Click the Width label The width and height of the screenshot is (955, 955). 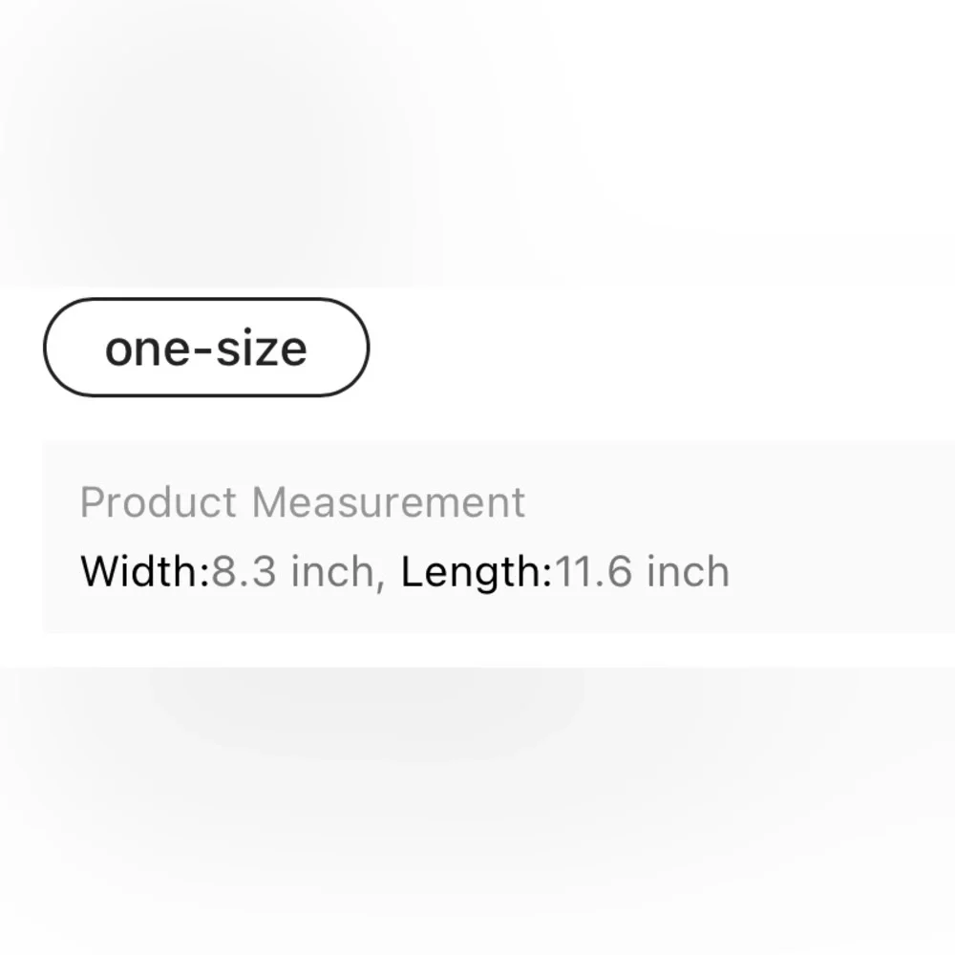[x=145, y=571]
